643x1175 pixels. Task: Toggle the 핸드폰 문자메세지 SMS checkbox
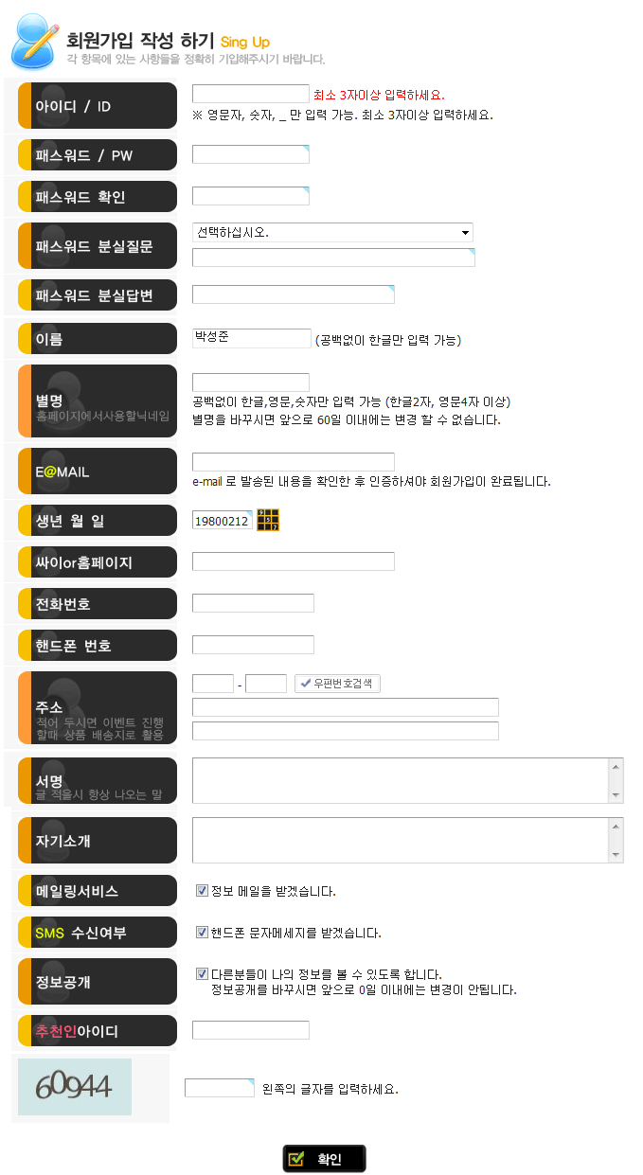pos(202,933)
